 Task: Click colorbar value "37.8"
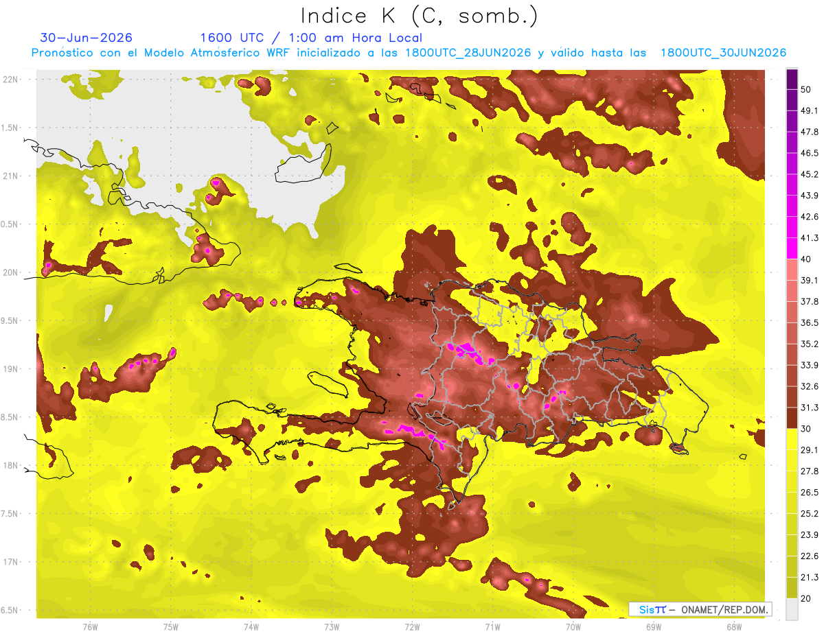810,302
